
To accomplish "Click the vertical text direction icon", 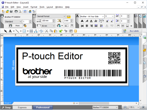I will pos(101,26).
